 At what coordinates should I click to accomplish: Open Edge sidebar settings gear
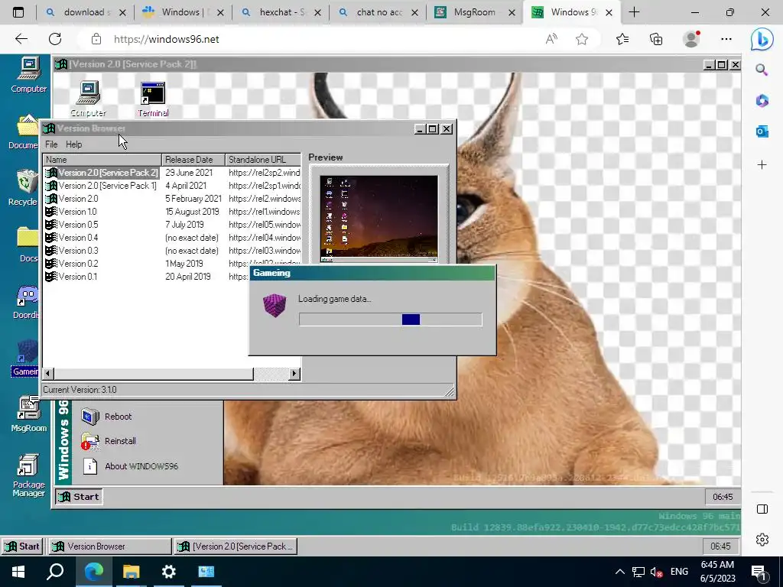(x=762, y=540)
